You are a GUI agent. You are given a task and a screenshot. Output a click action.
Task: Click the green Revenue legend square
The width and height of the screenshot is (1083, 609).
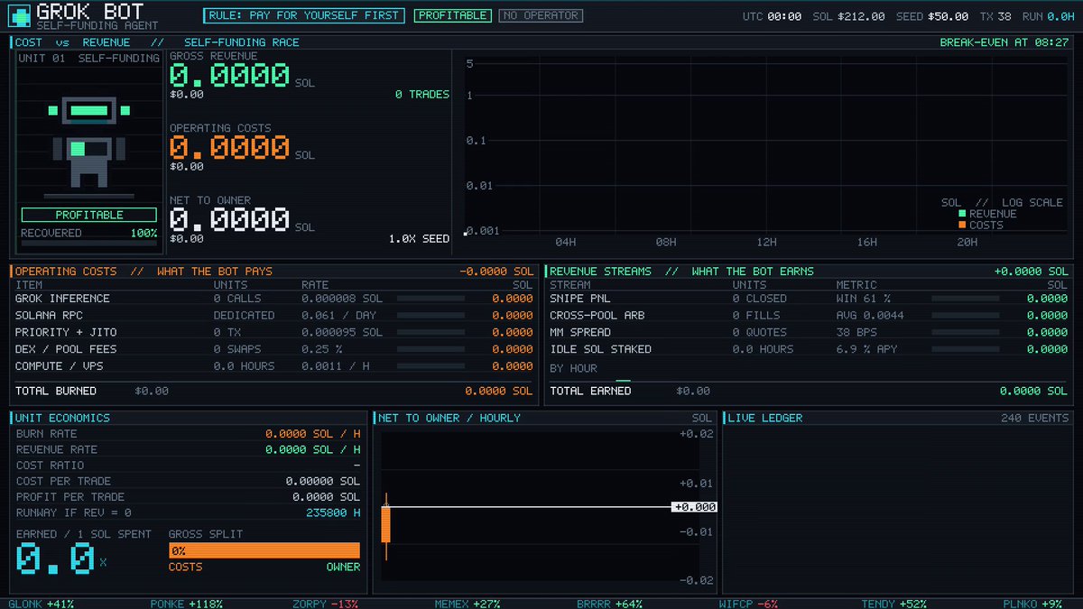(963, 214)
